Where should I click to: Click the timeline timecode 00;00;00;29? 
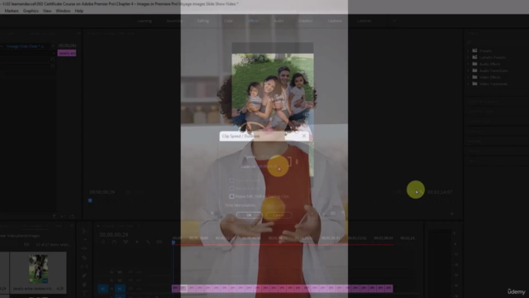114,235
